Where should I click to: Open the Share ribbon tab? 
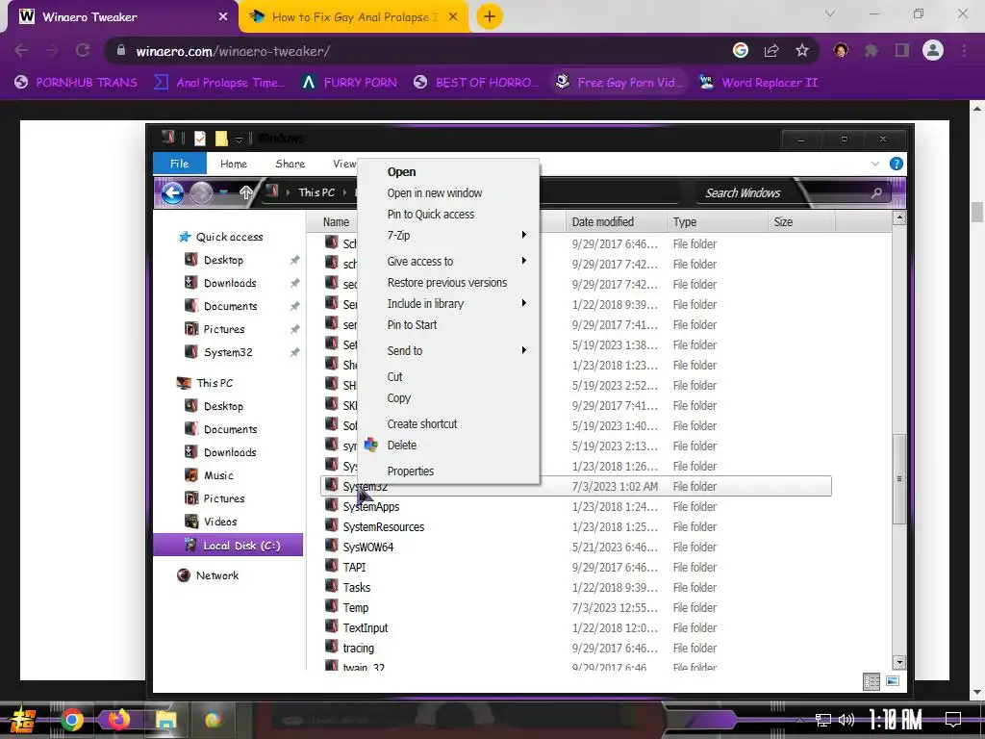click(290, 164)
